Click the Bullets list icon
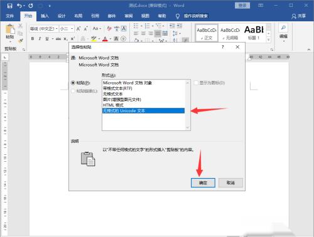 136,26
